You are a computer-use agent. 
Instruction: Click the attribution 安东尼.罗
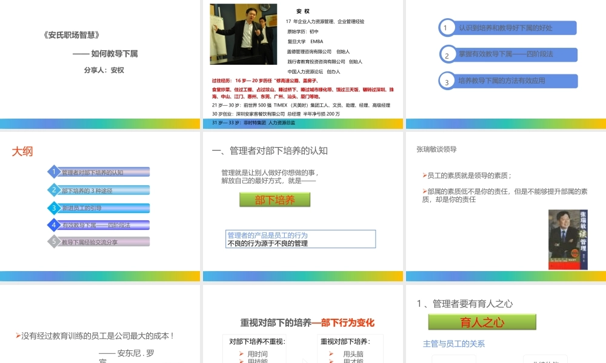click(x=127, y=353)
